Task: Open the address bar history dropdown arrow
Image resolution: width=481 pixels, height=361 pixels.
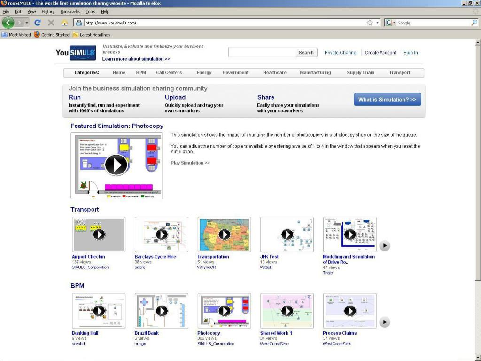Action: tap(377, 23)
